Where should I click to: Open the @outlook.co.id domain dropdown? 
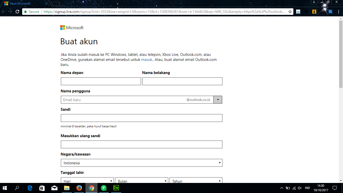pos(218,100)
